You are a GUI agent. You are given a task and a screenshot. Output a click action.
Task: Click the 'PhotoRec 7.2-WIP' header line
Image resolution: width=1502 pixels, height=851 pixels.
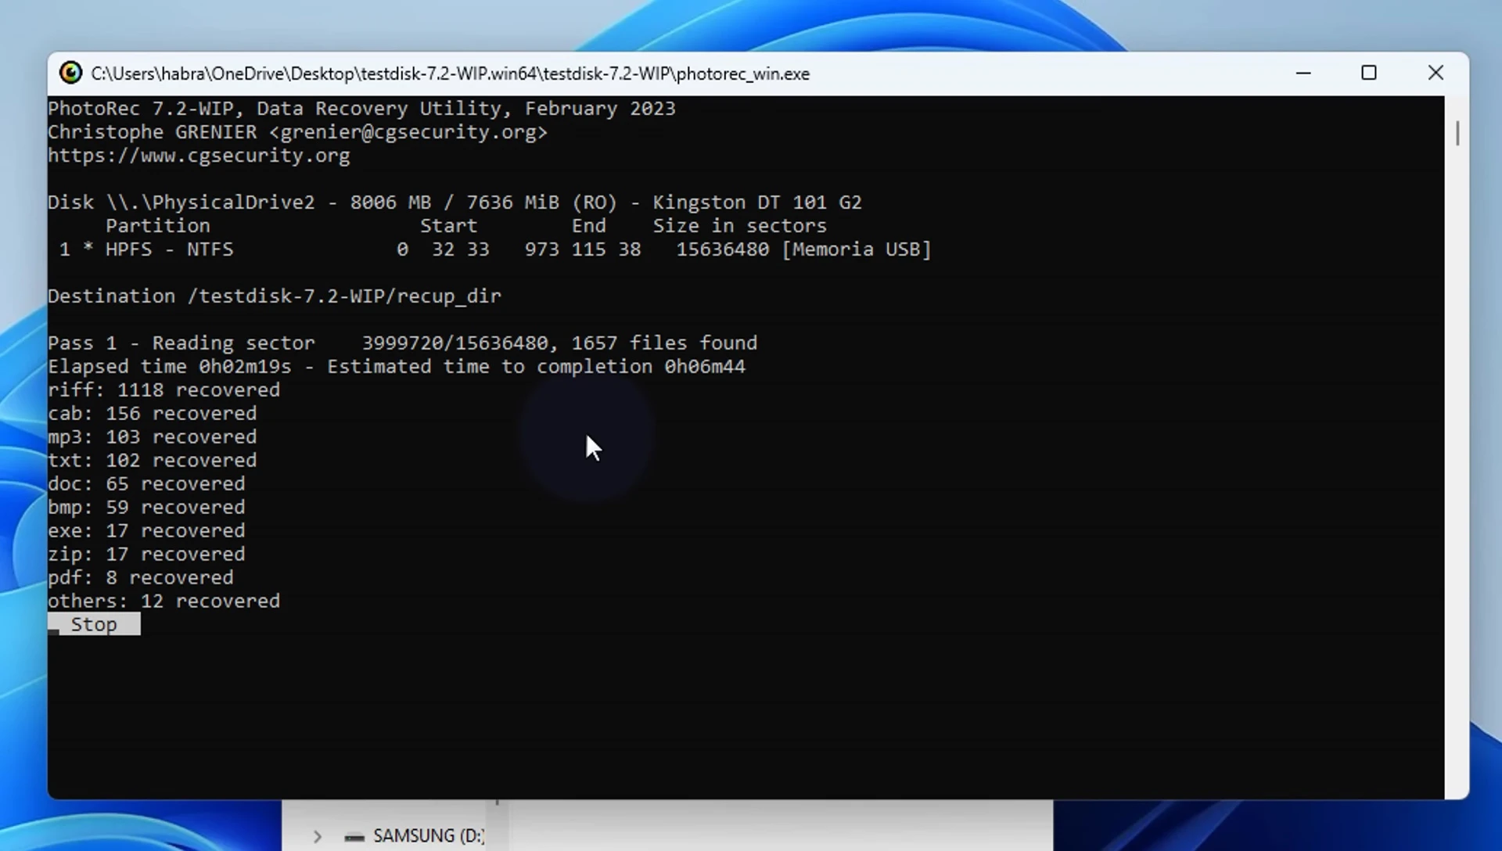(x=361, y=109)
